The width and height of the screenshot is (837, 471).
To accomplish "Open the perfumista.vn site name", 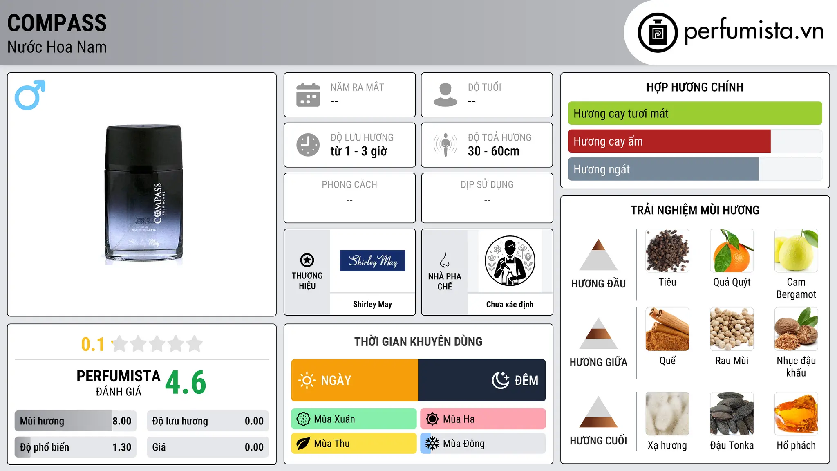I will click(x=754, y=31).
